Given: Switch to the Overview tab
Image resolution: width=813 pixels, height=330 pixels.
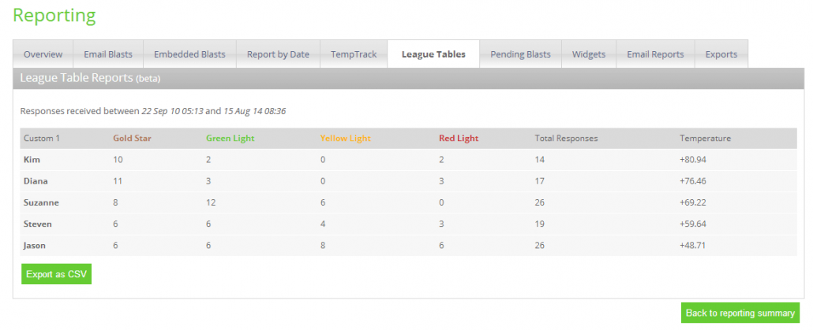Looking at the screenshot, I should 43,54.
